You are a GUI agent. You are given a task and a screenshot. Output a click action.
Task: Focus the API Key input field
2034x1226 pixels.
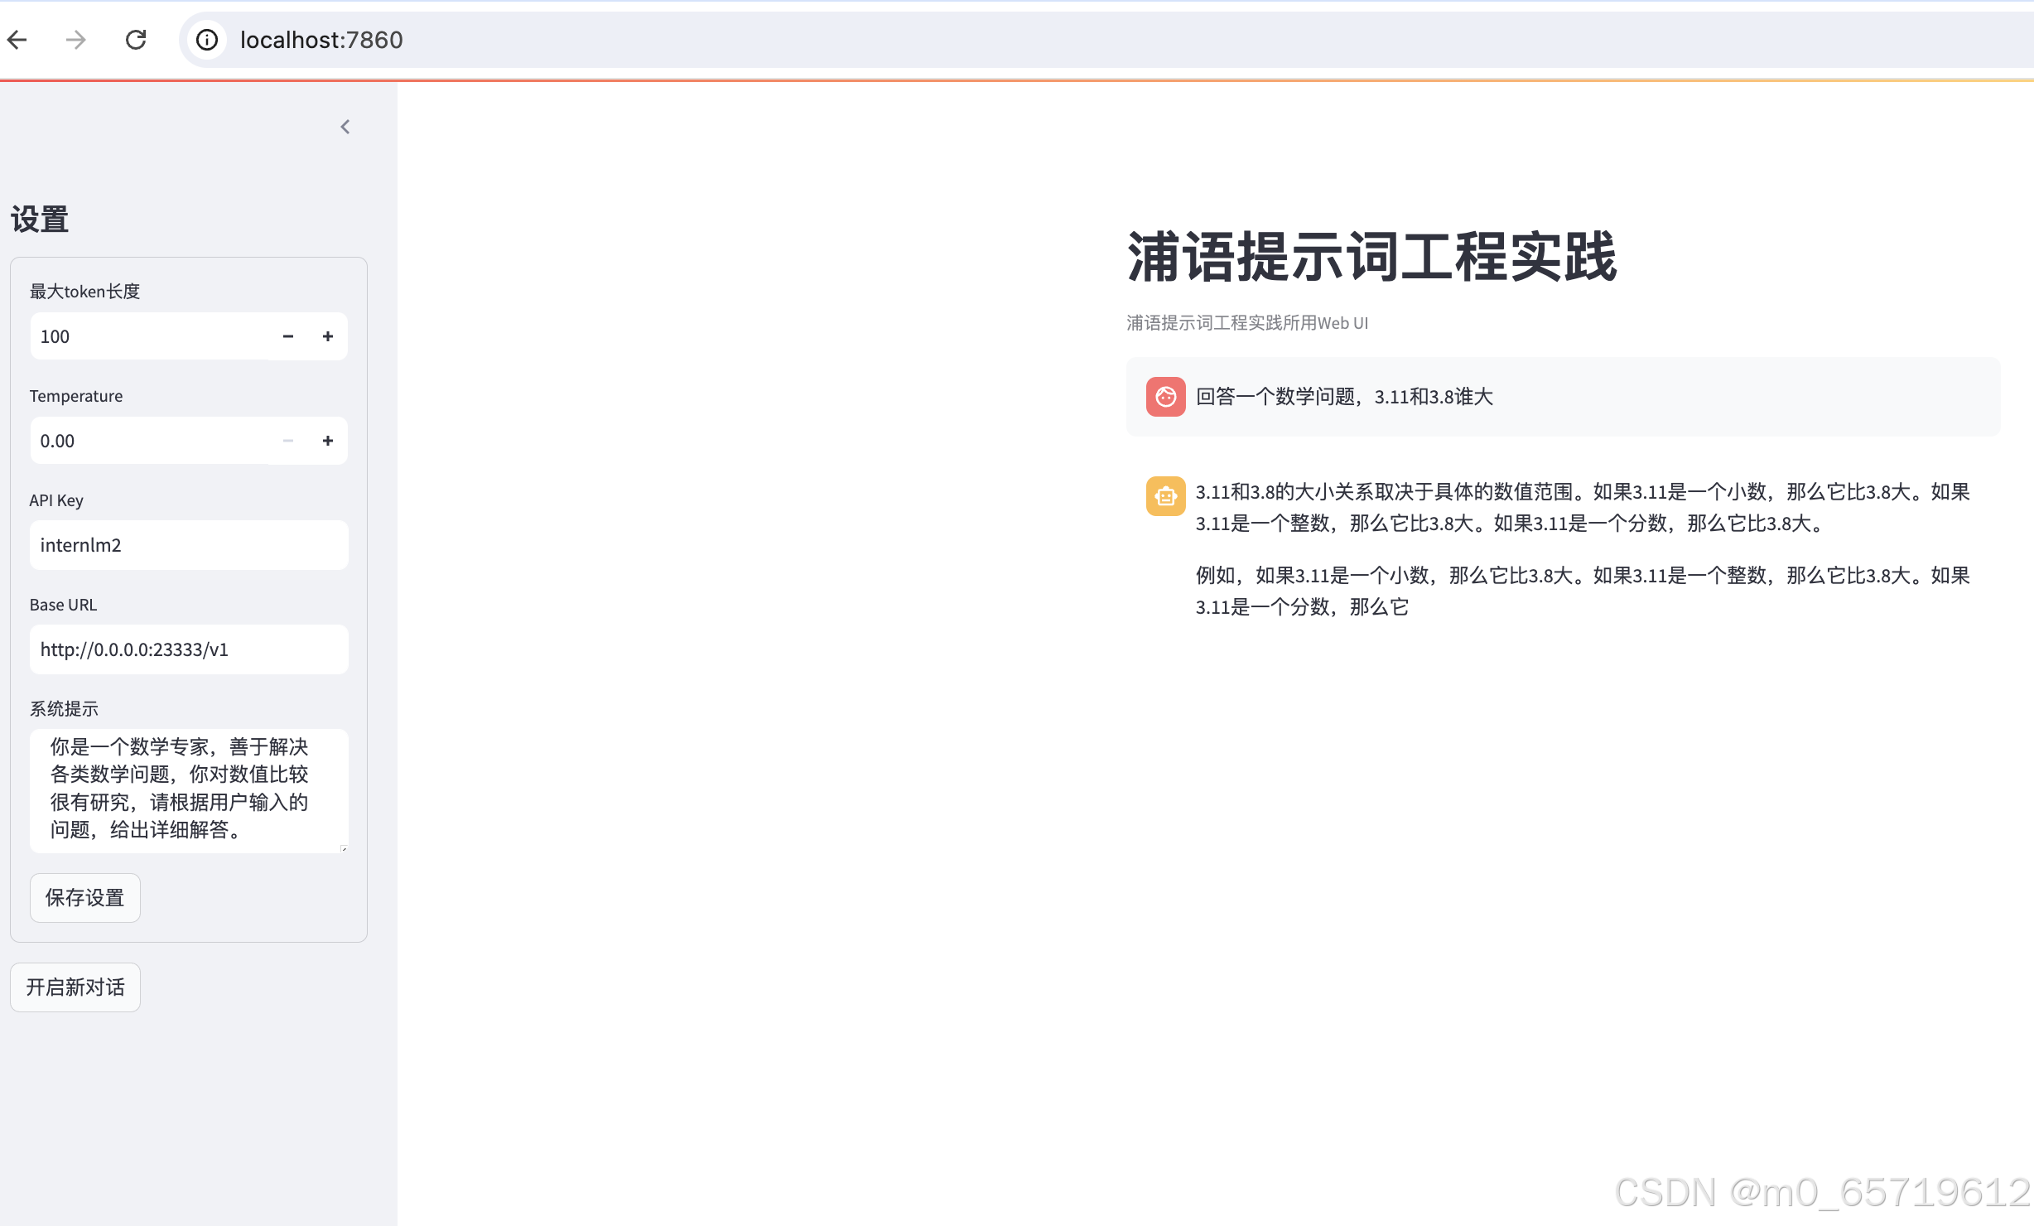pos(189,545)
